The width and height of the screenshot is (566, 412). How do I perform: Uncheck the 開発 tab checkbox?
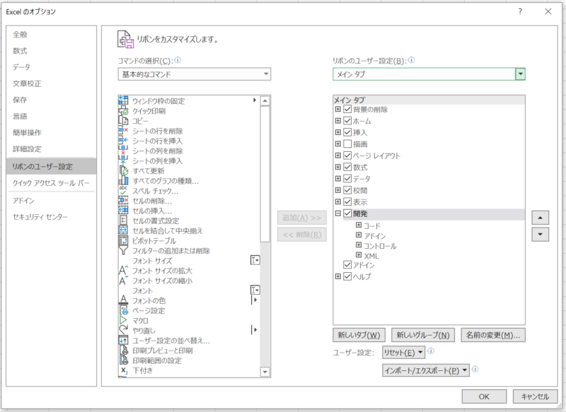click(347, 213)
